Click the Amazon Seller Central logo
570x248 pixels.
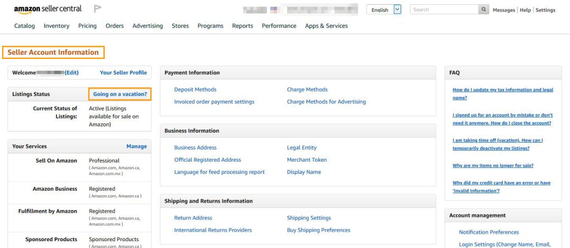(x=47, y=9)
